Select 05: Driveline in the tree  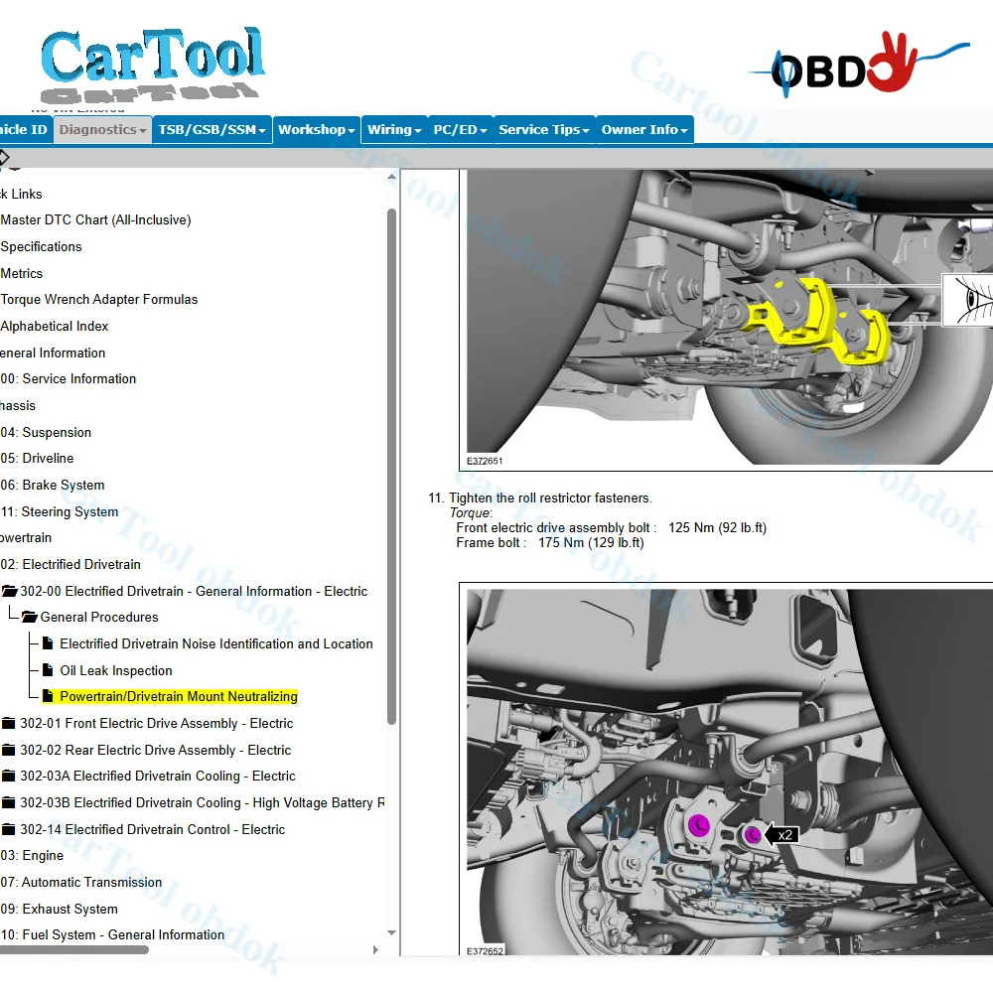(37, 459)
